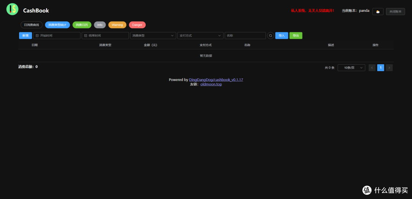This screenshot has width=412, height=199.
Task: Click the blue 导入 import button
Action: coord(282,35)
